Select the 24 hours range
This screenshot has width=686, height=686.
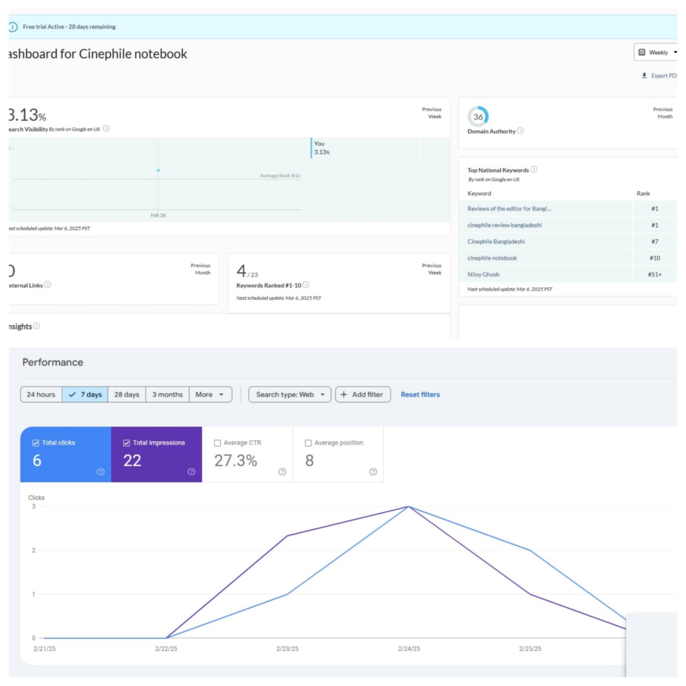(x=41, y=395)
